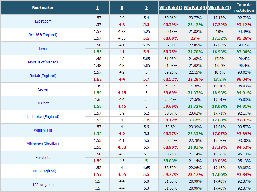Select 10BET's red 4.05 draw odds

point(122,174)
